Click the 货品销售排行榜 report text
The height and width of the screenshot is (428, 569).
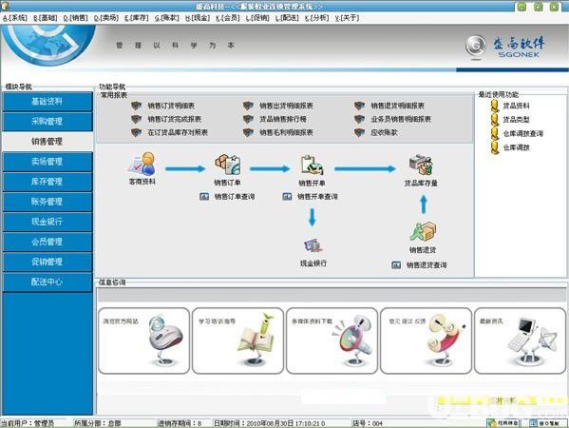[x=283, y=119]
